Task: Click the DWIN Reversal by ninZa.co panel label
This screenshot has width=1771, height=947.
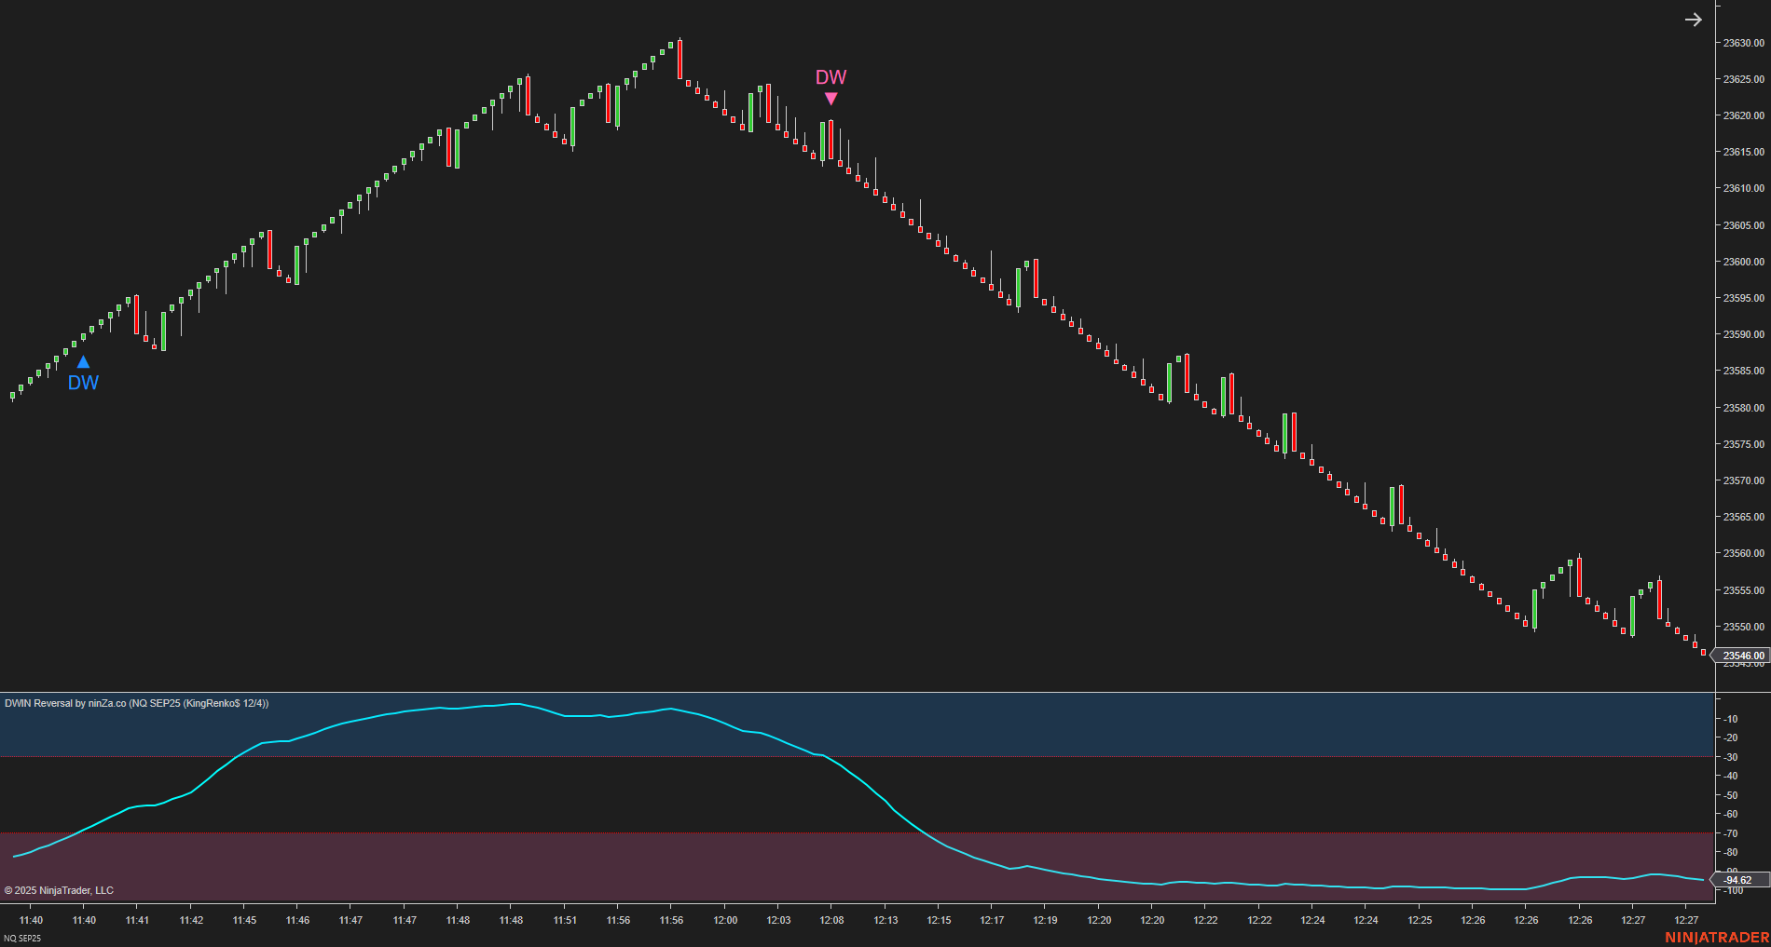Action: [135, 704]
